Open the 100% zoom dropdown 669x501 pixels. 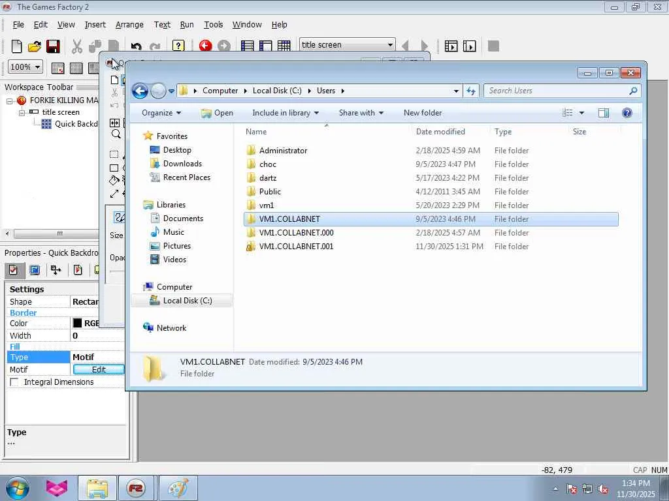click(x=37, y=67)
